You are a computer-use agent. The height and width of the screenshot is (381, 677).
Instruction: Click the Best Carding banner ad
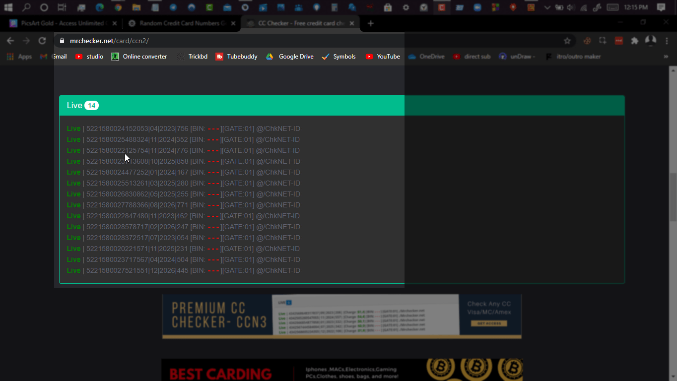(342, 370)
